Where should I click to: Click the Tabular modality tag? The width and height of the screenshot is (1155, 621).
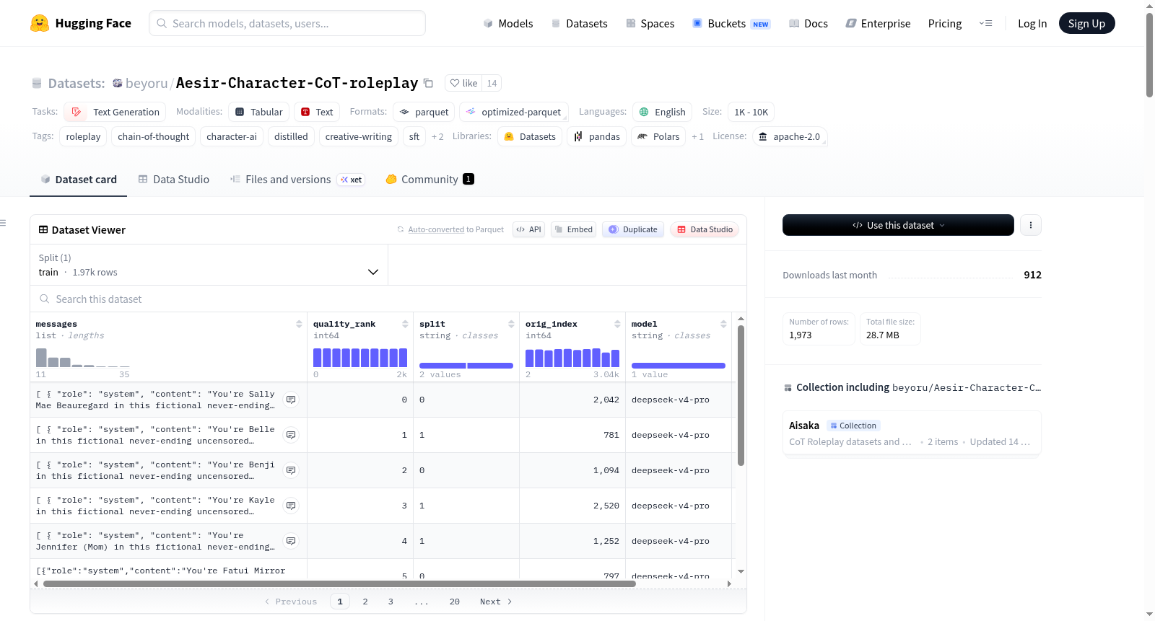259,112
